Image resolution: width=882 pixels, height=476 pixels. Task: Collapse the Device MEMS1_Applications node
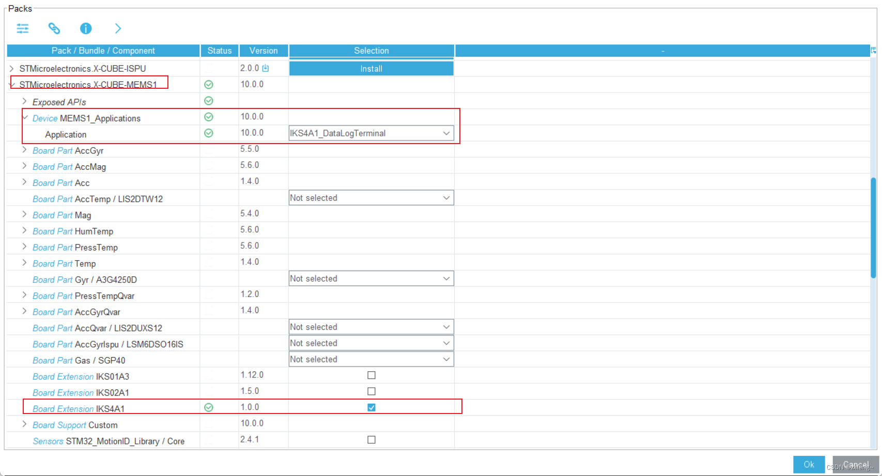[24, 117]
